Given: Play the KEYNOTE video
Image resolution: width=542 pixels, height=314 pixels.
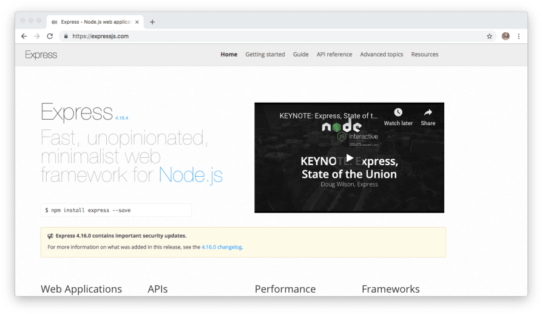Looking at the screenshot, I should pos(349,159).
